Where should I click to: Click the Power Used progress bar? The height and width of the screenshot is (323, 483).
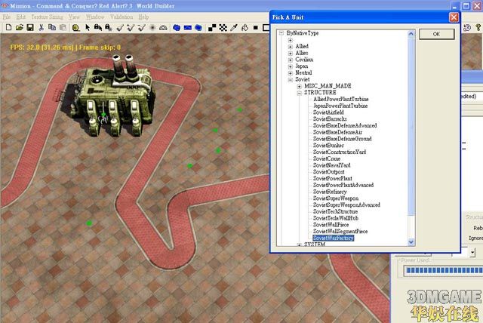(x=443, y=271)
